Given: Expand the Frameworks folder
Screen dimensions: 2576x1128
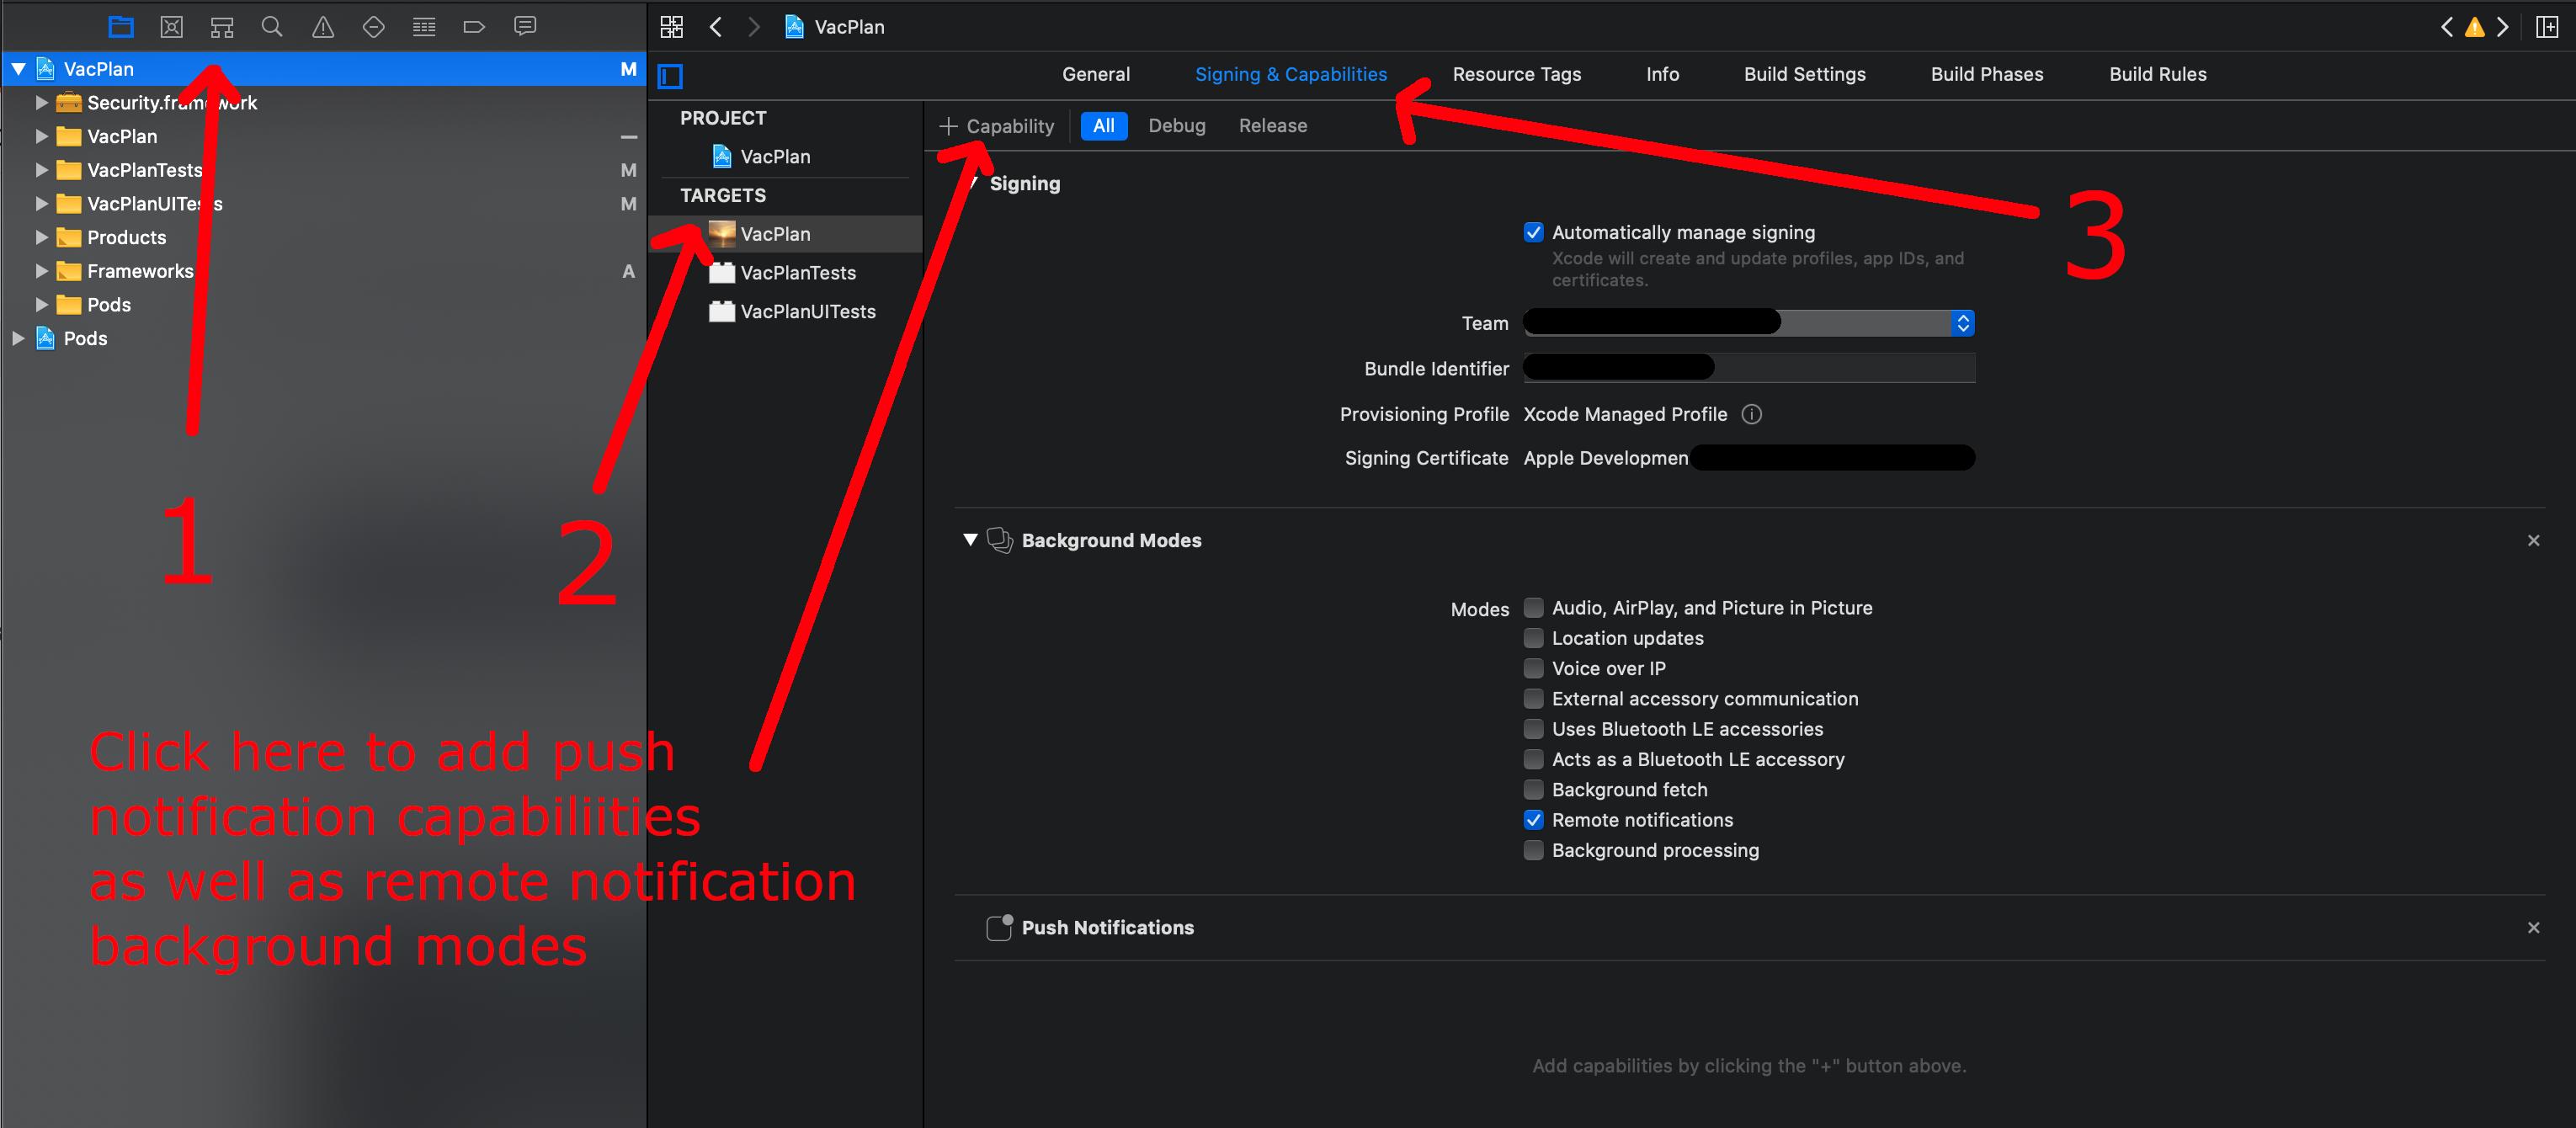Looking at the screenshot, I should [41, 271].
